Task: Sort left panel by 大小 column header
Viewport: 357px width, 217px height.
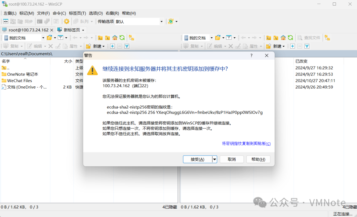Action: 62,61
